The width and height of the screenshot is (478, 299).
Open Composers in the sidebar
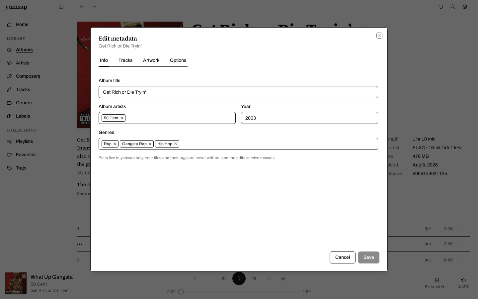coord(35,76)
